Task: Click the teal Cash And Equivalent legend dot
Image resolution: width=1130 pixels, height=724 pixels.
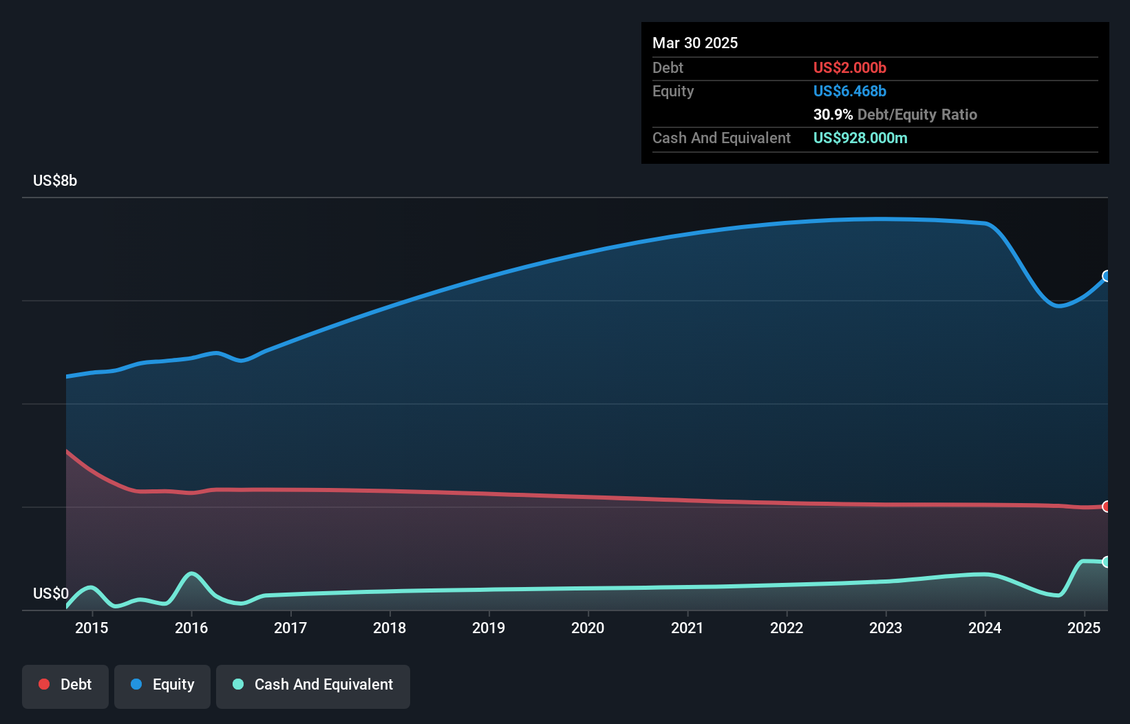Action: [238, 684]
